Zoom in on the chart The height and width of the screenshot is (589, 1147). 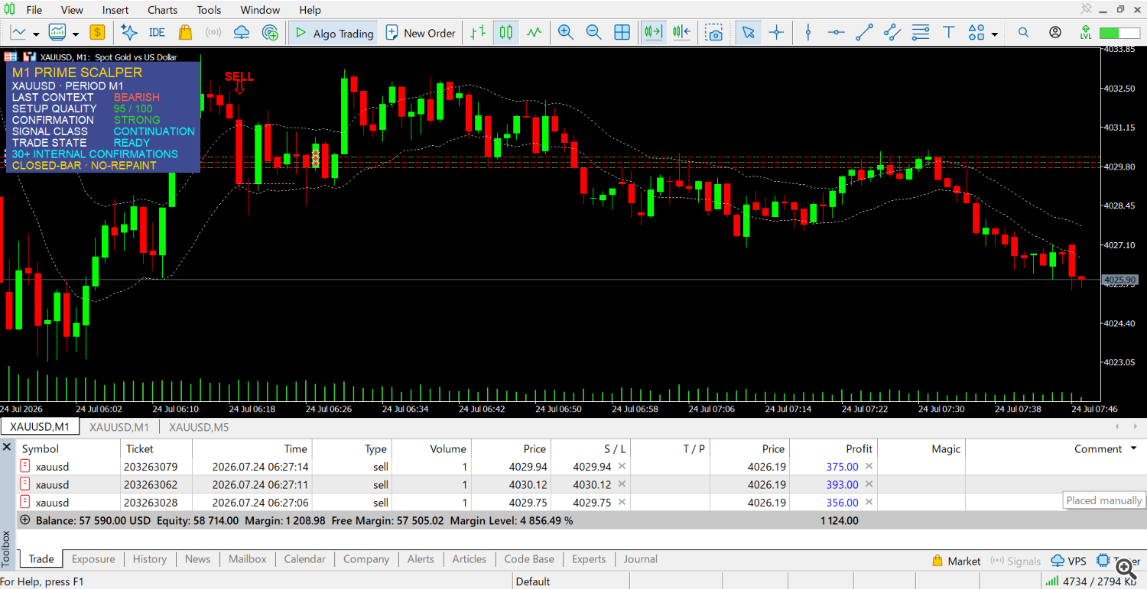pyautogui.click(x=566, y=33)
